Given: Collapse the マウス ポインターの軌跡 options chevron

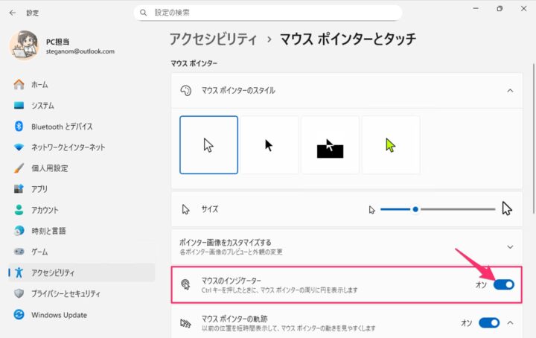Looking at the screenshot, I should (x=510, y=322).
